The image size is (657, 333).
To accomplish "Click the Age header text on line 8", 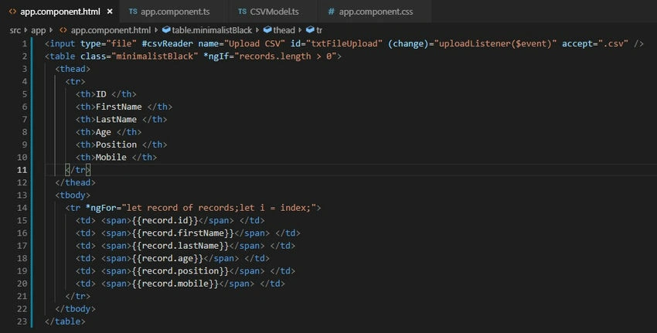I will [104, 132].
